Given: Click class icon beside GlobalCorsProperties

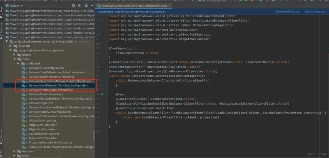Looking at the screenshot, I should 23,121.
